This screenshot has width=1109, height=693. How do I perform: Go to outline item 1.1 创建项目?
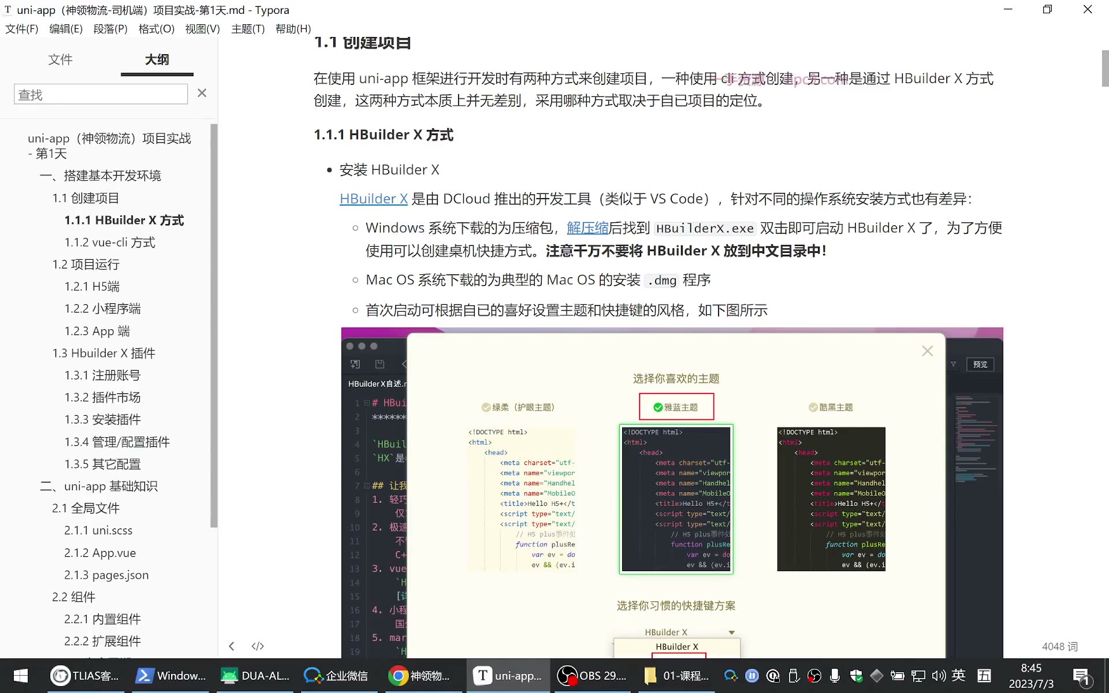click(x=85, y=198)
